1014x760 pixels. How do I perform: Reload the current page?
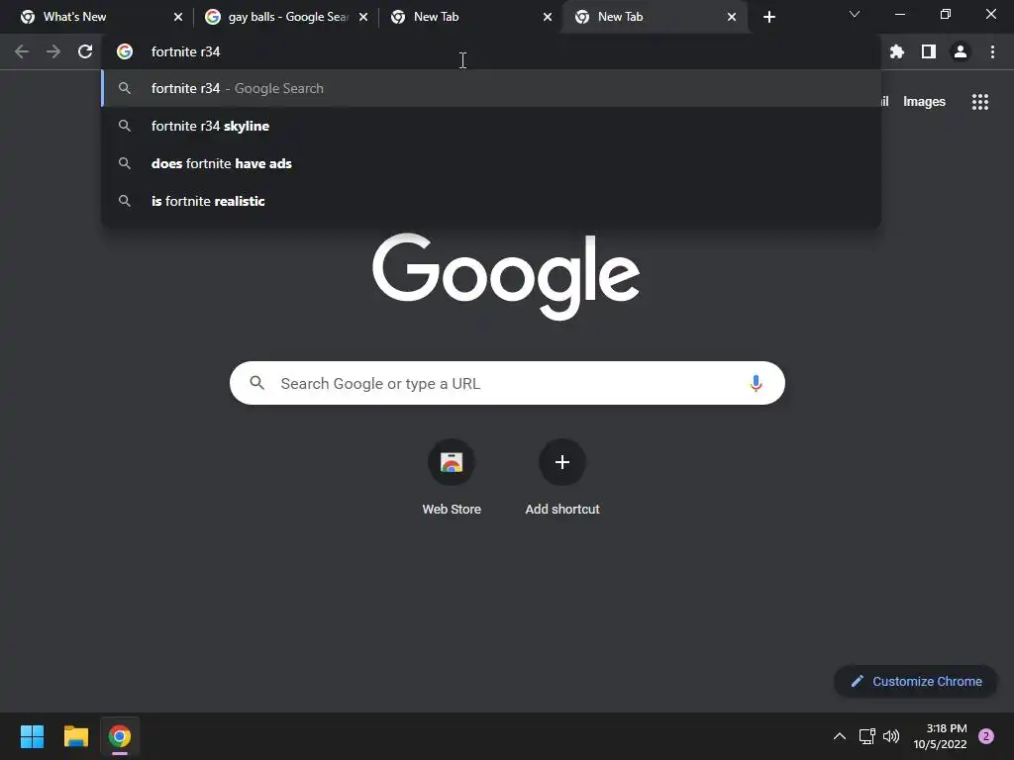point(85,51)
